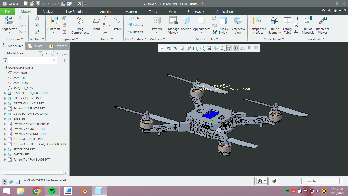Open Bill of Materials

click(x=308, y=21)
